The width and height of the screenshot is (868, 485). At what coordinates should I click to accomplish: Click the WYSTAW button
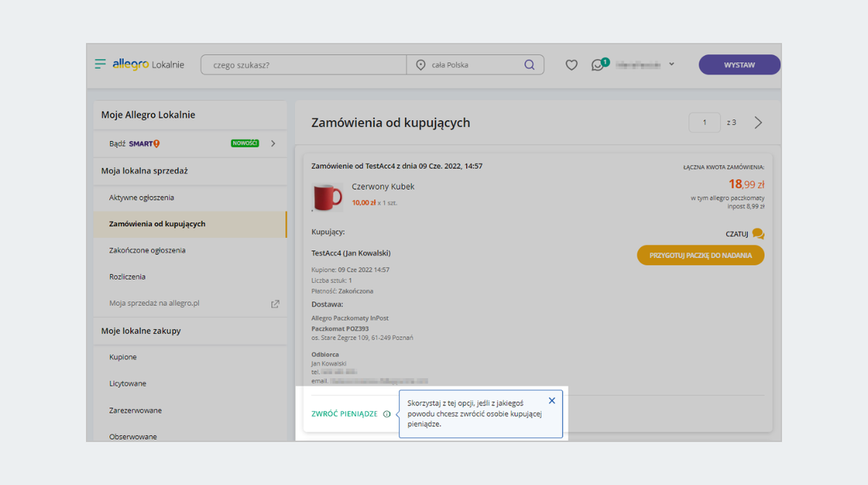[739, 64]
